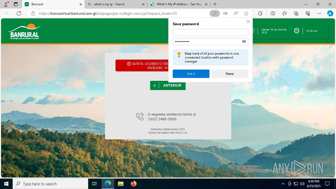Close the 'What Is My IP Address' tab
336x189 pixels.
(206, 4)
